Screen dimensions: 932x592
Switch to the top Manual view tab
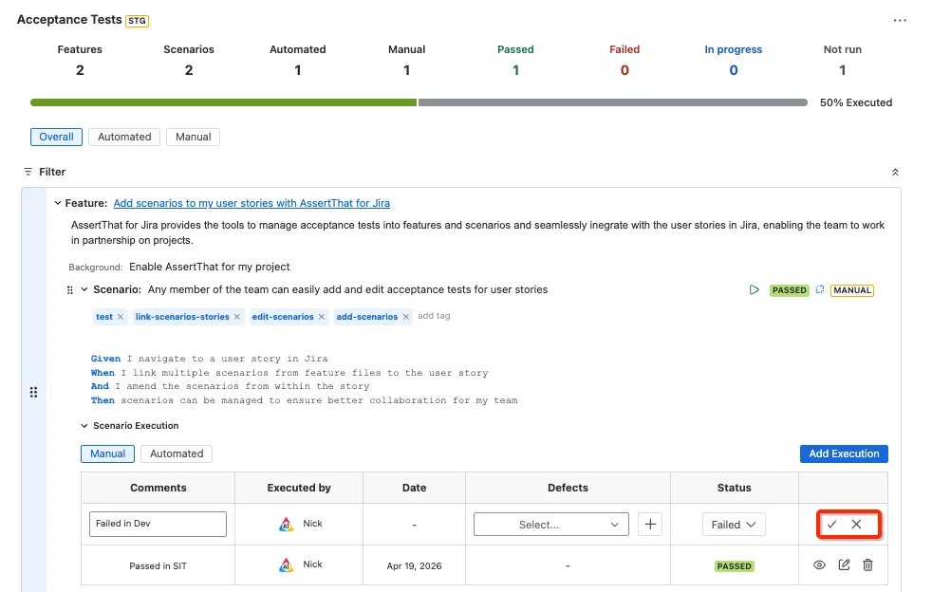pos(194,137)
